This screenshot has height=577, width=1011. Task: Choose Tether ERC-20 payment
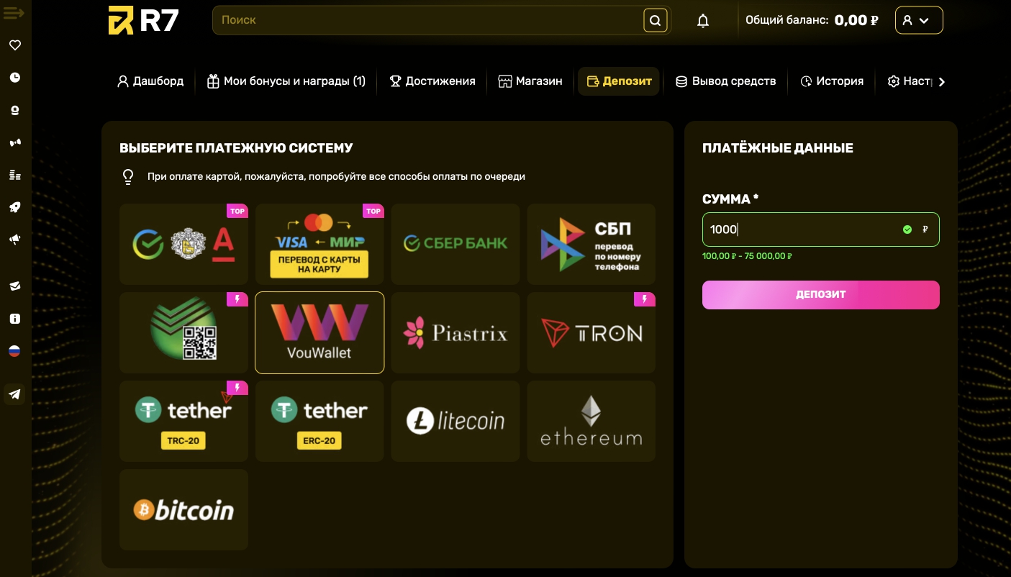[319, 421]
